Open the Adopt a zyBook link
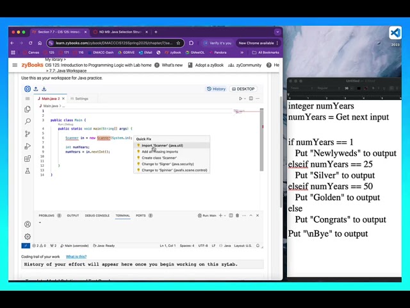The width and height of the screenshot is (410, 308). click(206, 65)
